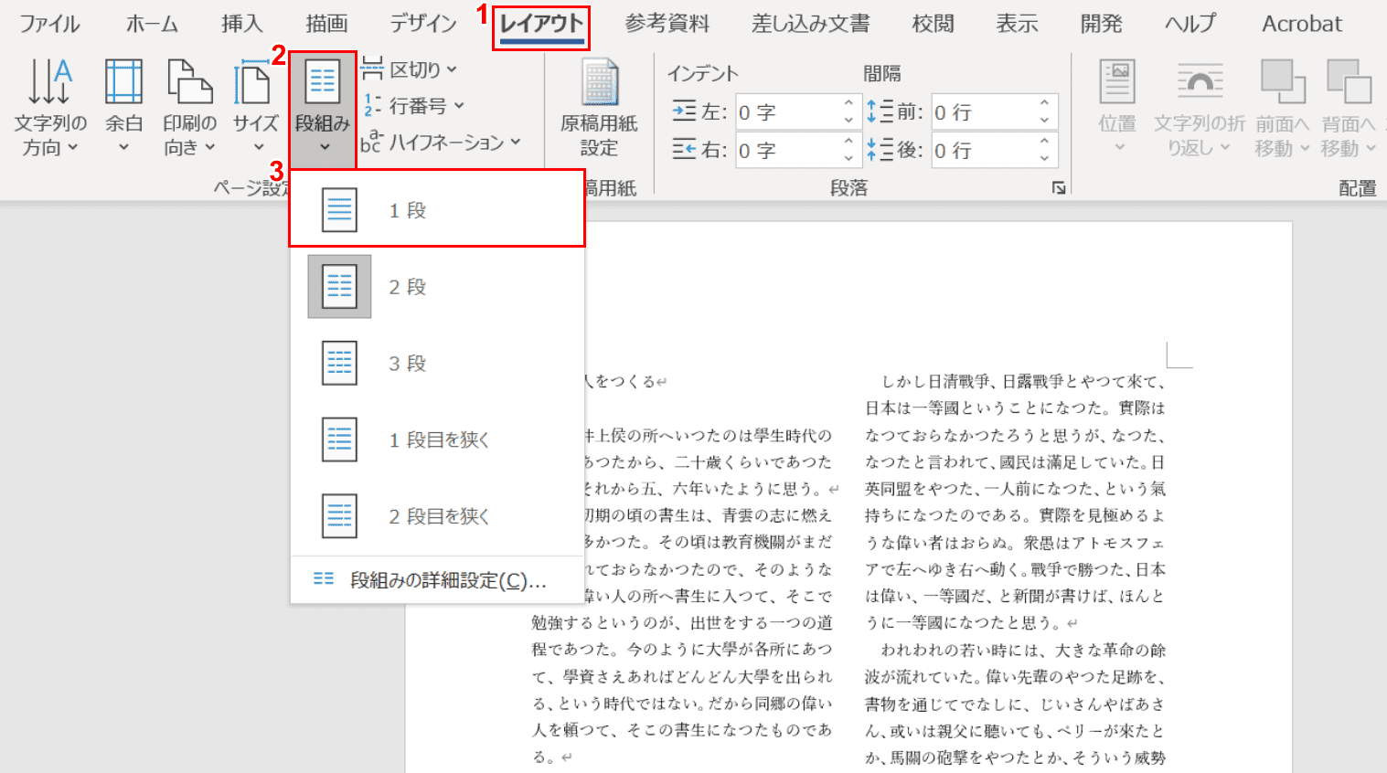Click the 後 spacing after icon

(880, 149)
